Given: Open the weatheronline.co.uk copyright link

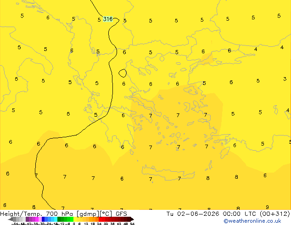Looking at the screenshot, I should (252, 221).
